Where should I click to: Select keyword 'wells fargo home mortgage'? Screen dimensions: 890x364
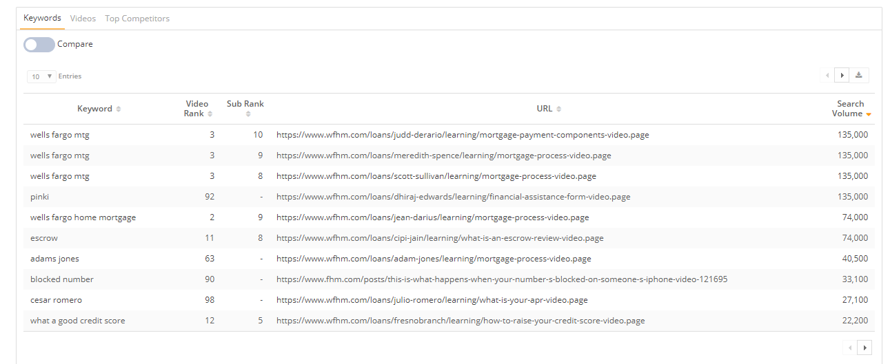pyautogui.click(x=83, y=217)
